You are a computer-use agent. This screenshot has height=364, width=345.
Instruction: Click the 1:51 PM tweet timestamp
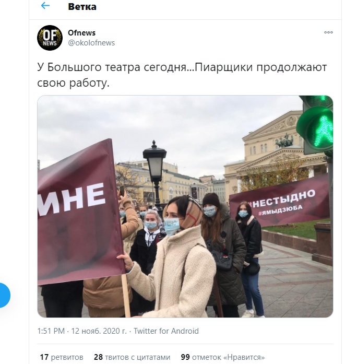[x=51, y=331]
